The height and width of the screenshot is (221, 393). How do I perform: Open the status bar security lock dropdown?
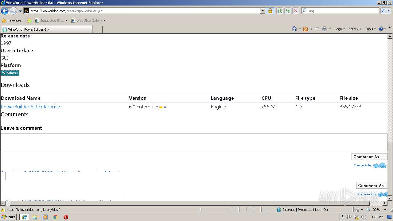(x=359, y=210)
